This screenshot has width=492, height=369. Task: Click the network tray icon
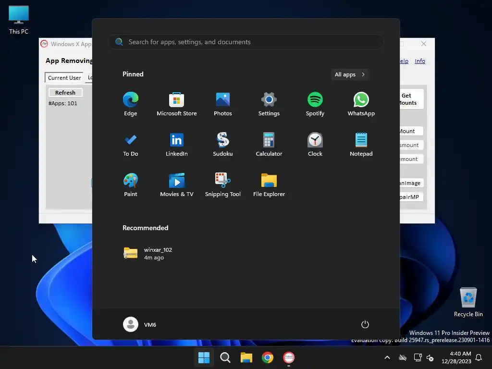[x=418, y=357]
